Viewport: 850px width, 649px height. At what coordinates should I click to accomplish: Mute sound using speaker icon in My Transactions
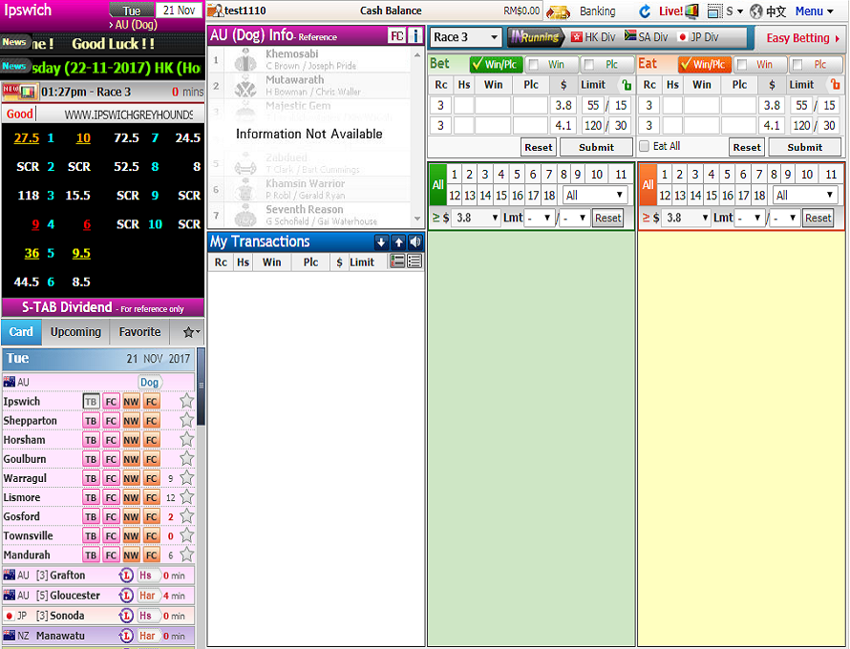[x=415, y=242]
